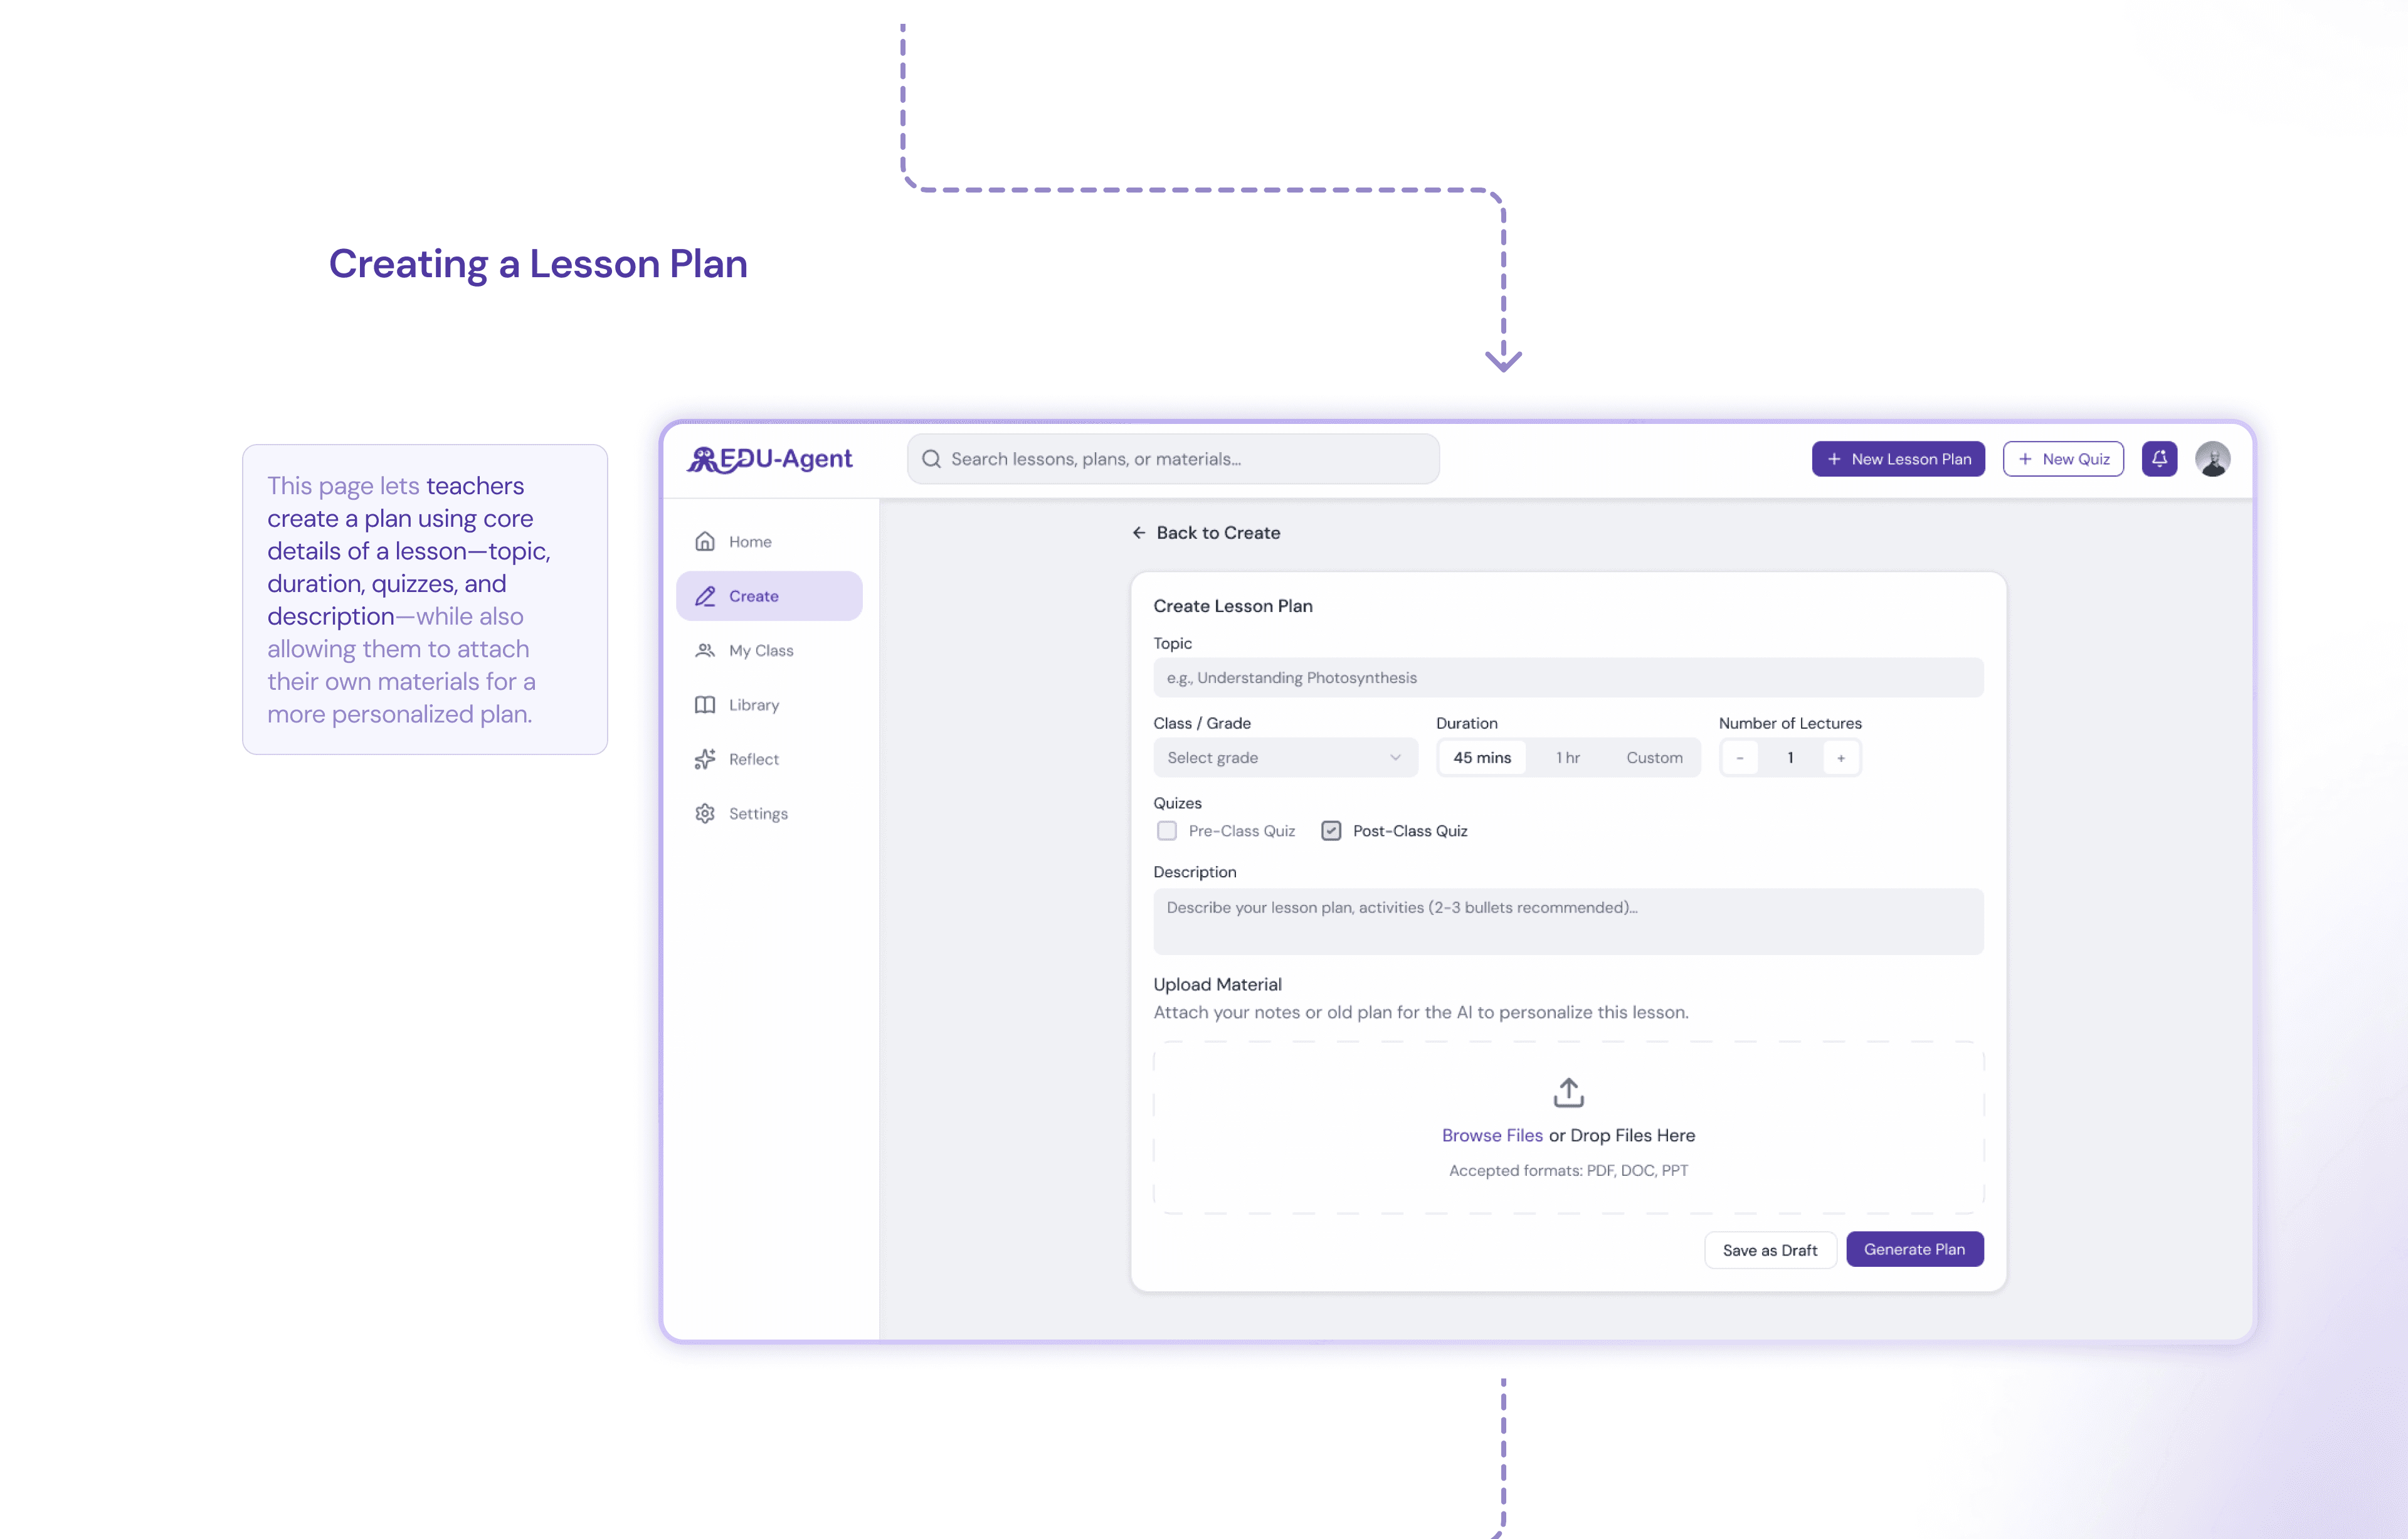Uncheck the Post-Class Quiz checkbox

click(x=1330, y=831)
